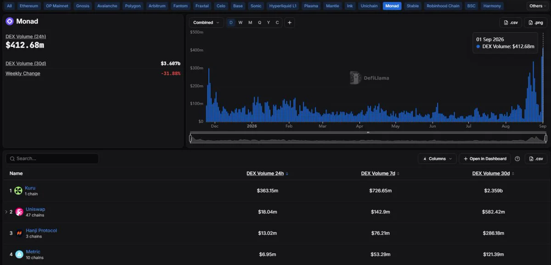Open the Others chains dropdown
Image resolution: width=551 pixels, height=265 pixels.
[538, 6]
